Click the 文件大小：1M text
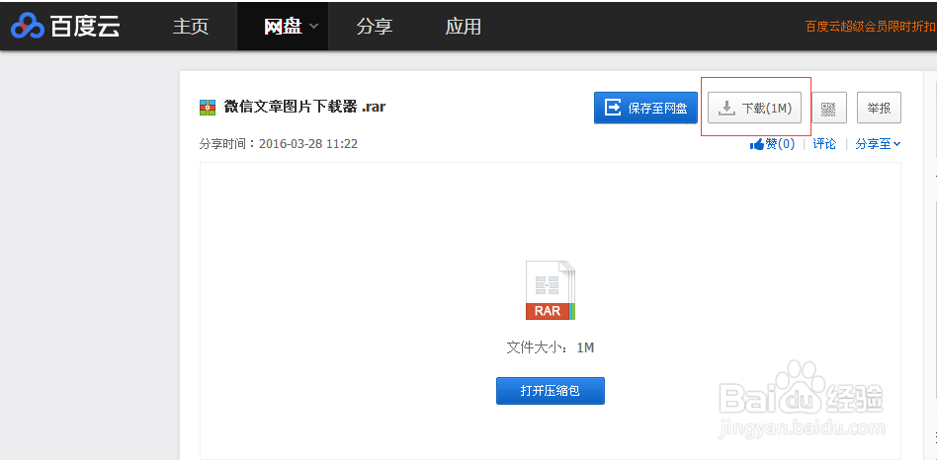This screenshot has height=460, width=937. (551, 347)
